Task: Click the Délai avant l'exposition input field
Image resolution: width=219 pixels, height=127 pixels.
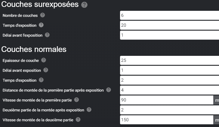Action: click(x=169, y=35)
